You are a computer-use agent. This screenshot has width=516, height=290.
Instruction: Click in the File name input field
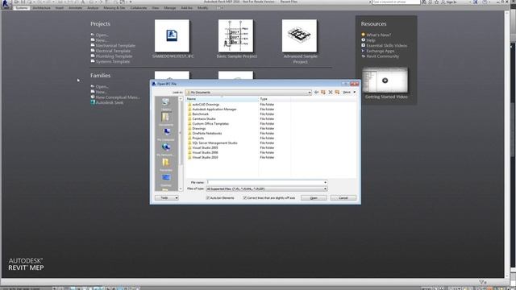264,183
